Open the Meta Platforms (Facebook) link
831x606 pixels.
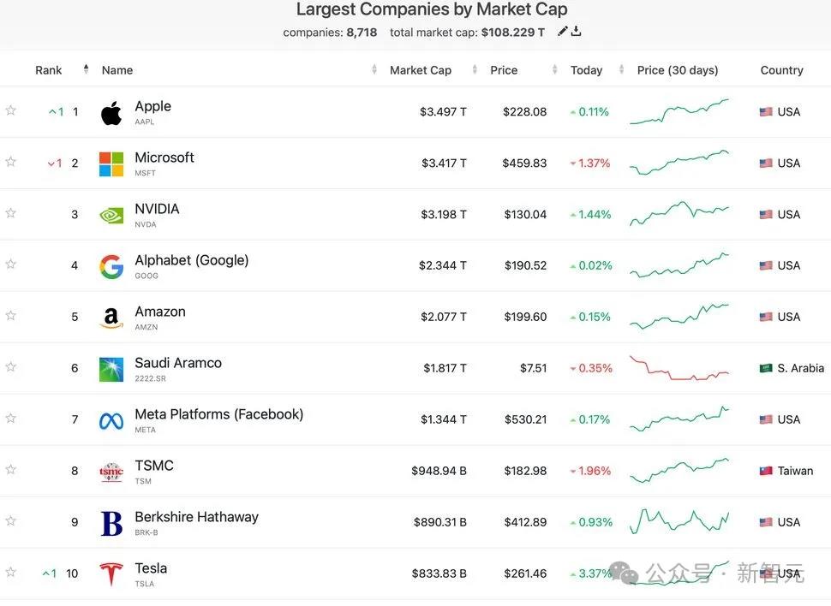click(x=218, y=414)
